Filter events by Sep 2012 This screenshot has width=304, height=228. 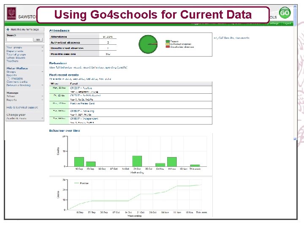(79, 79)
